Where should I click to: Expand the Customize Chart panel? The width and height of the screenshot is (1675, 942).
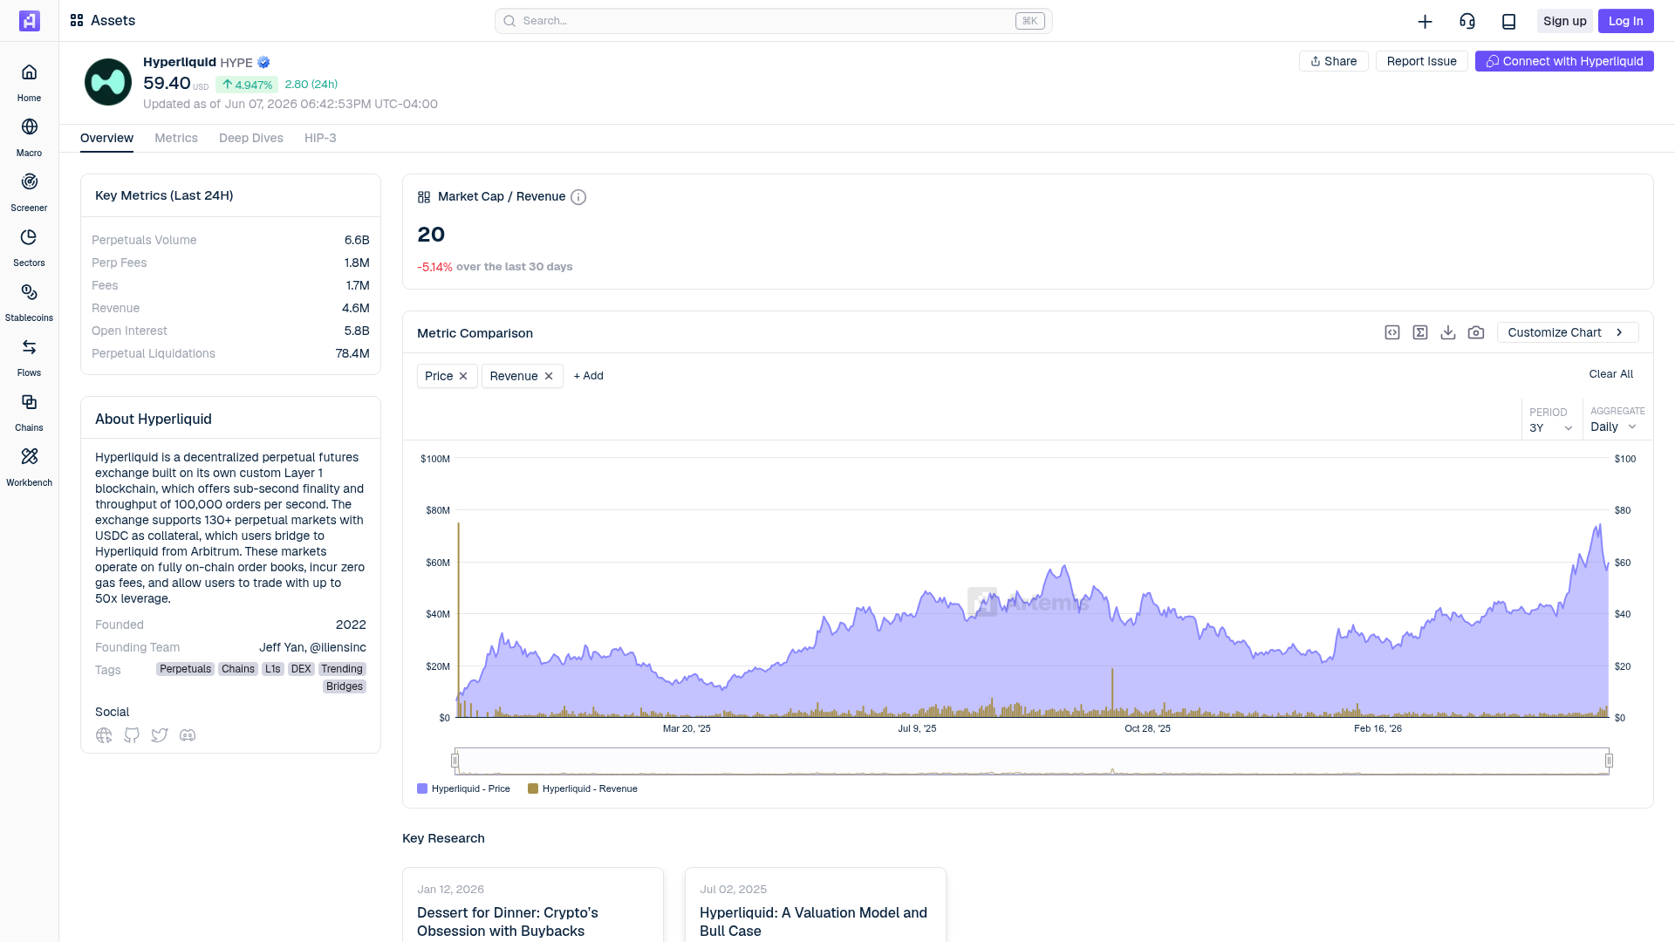pyautogui.click(x=1568, y=332)
